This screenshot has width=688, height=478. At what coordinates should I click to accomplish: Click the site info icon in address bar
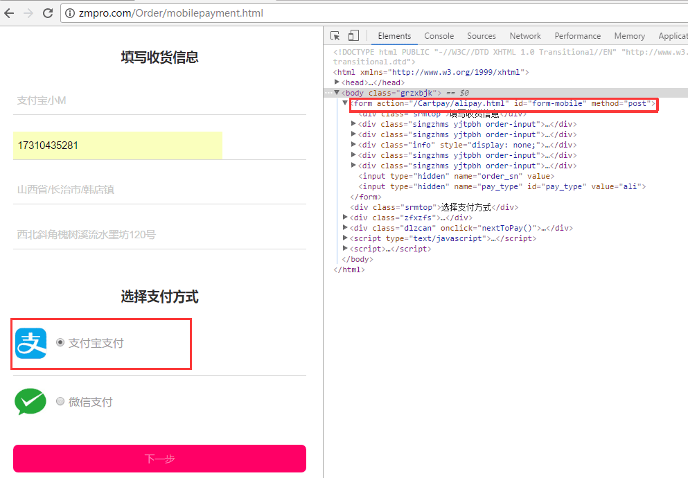[70, 13]
